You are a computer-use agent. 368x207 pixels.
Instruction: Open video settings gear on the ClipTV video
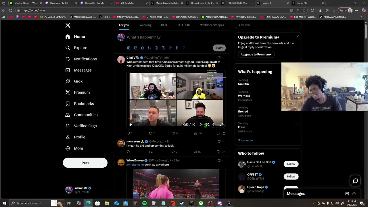click(208, 125)
